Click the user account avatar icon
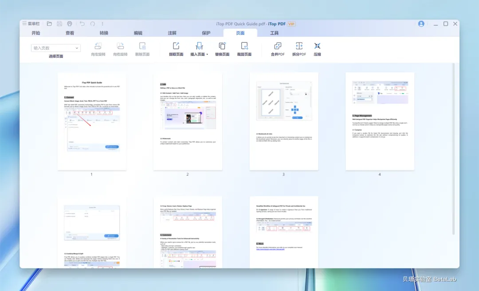The height and width of the screenshot is (291, 479). click(x=421, y=24)
